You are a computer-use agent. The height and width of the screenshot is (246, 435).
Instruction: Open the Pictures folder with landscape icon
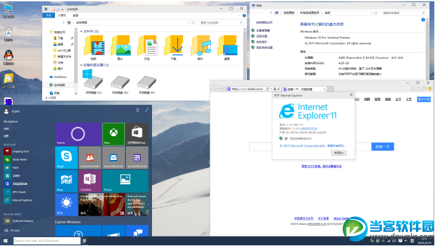click(x=121, y=47)
